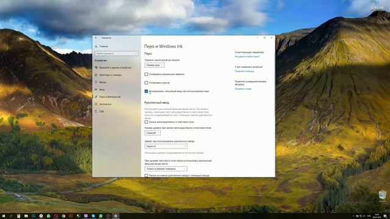Maximize the Параметры settings window
The height and width of the screenshot is (219, 390).
click(264, 38)
